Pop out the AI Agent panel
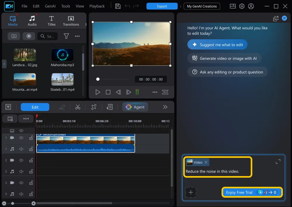The image size is (292, 207). (276, 18)
